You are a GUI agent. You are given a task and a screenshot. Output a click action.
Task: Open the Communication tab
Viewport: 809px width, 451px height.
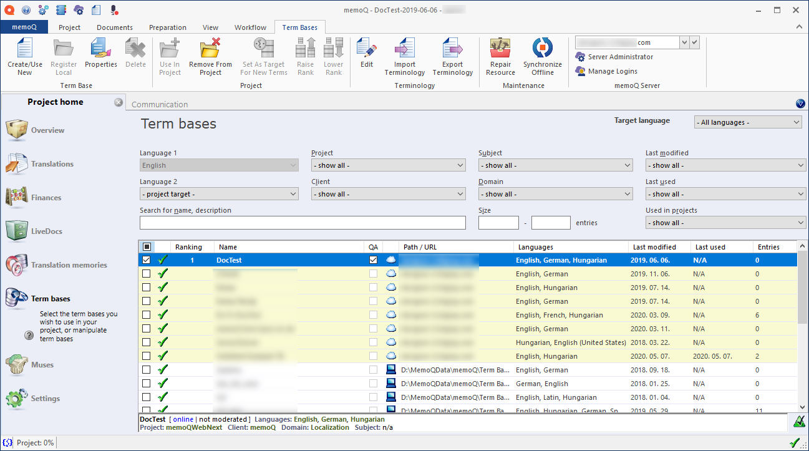[160, 104]
